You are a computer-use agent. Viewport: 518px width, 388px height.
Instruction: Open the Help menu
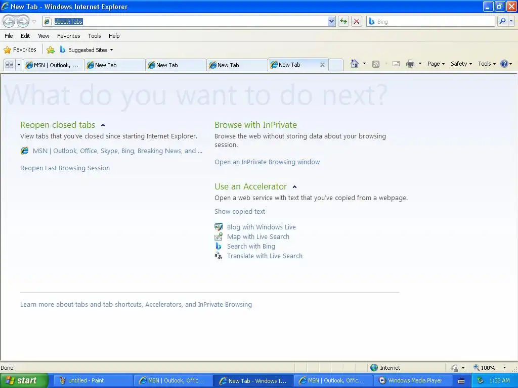pyautogui.click(x=114, y=36)
